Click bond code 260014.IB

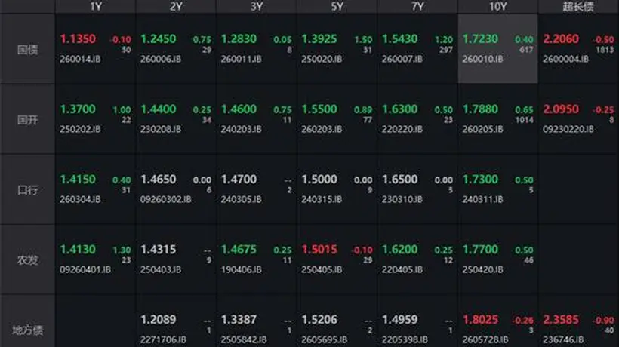(x=80, y=59)
